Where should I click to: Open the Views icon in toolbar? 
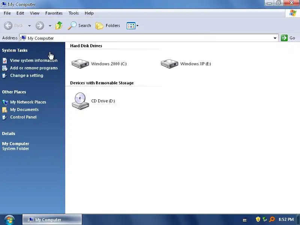click(x=131, y=25)
